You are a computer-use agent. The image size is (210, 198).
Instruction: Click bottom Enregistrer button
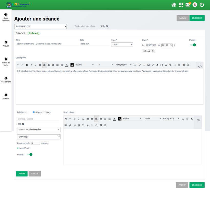[197, 185]
